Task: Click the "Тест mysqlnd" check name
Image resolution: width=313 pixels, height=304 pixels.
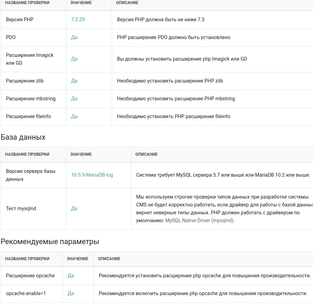Action: (21, 208)
